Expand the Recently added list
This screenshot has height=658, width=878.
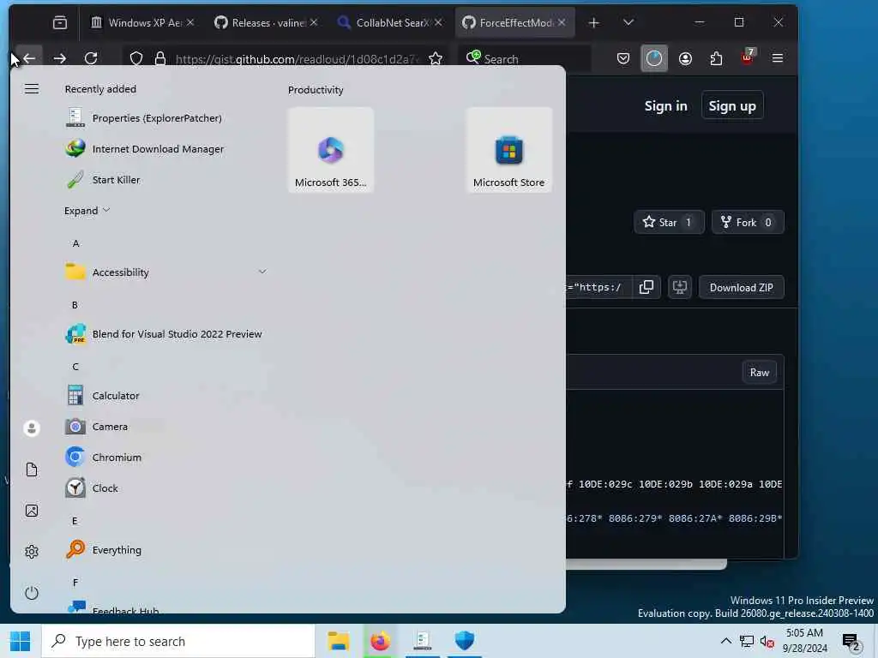pyautogui.click(x=87, y=211)
